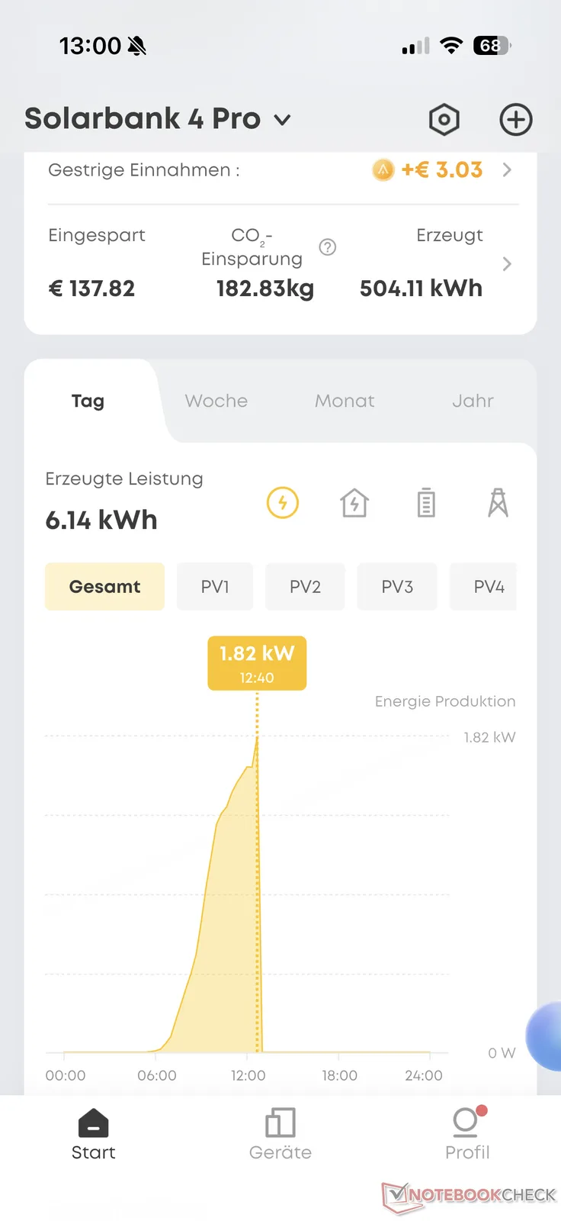Tap the Start home navigation button

(93, 1134)
